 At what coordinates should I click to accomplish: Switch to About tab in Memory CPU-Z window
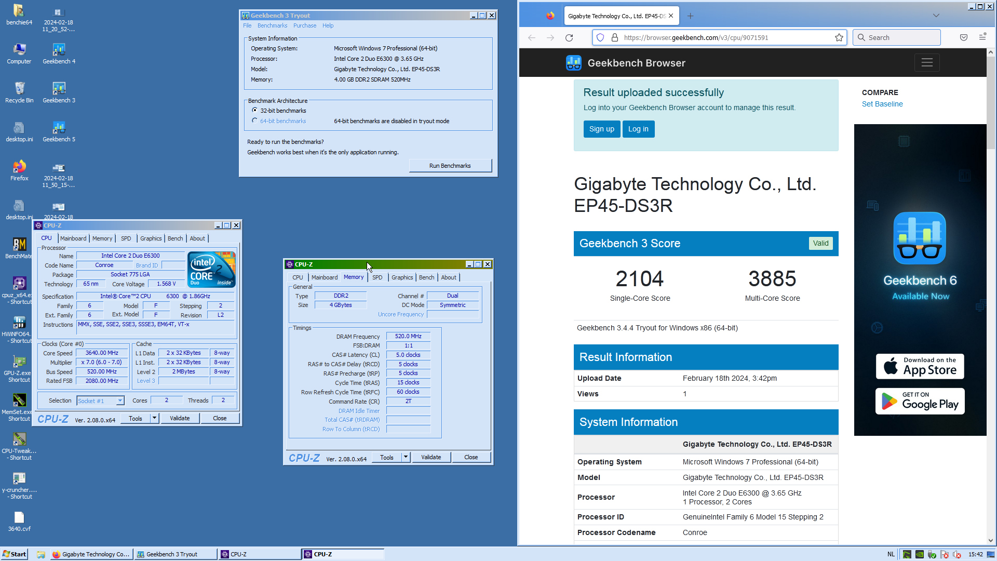click(449, 277)
